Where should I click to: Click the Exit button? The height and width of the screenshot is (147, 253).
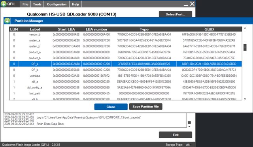coord(176,135)
